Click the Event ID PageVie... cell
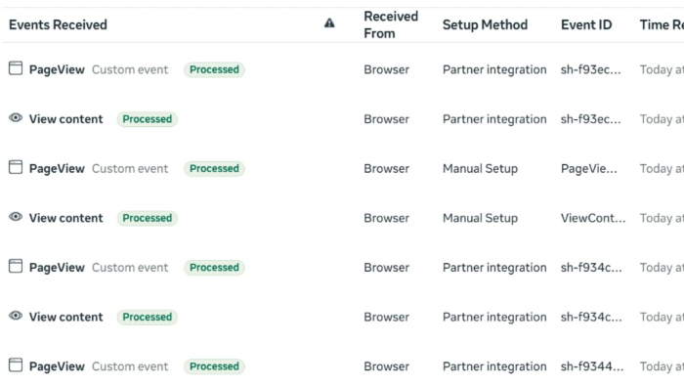 click(x=589, y=169)
